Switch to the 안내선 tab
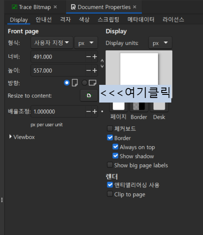This screenshot has height=235, width=203. 43,20
